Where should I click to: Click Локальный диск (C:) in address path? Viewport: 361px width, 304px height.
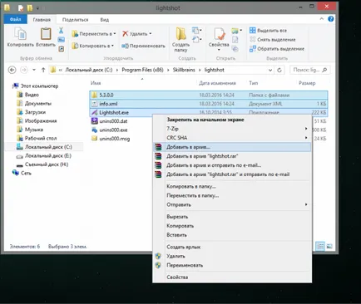click(x=89, y=70)
